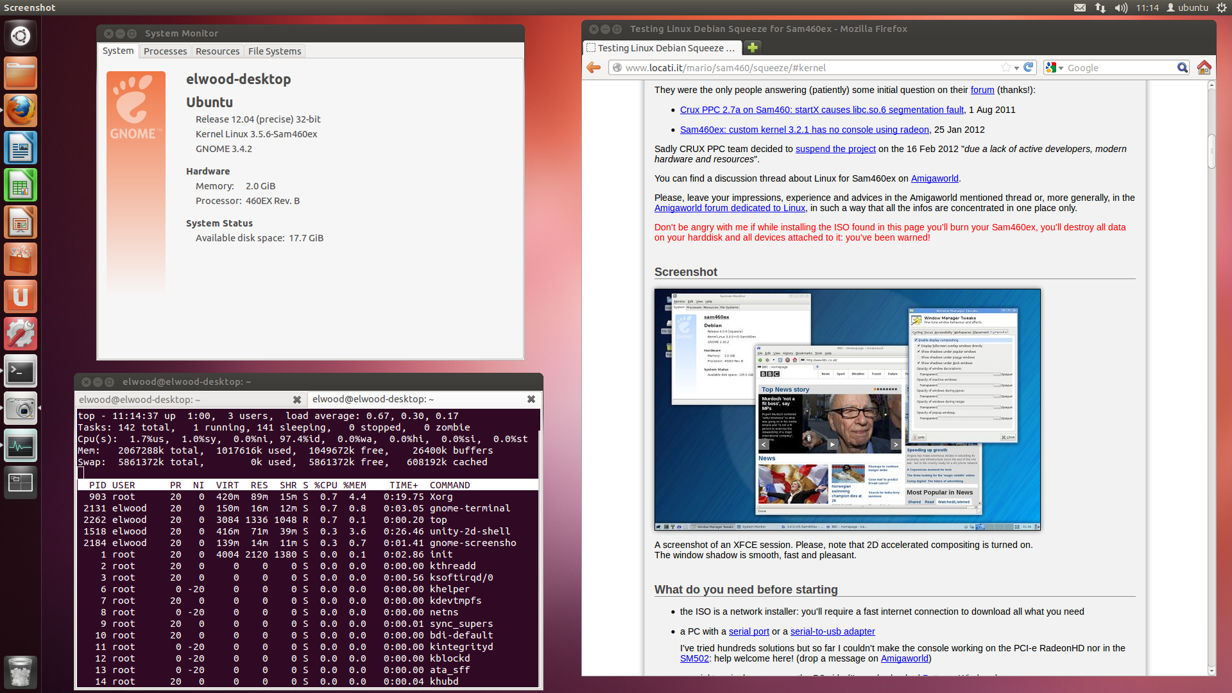Open the forum link

[x=982, y=90]
